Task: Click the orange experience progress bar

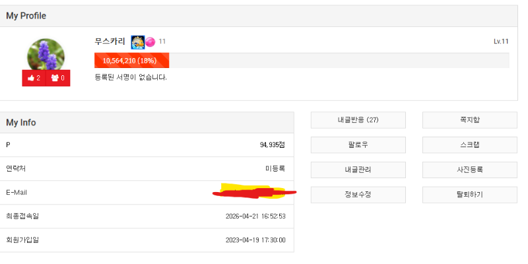Action: point(132,61)
